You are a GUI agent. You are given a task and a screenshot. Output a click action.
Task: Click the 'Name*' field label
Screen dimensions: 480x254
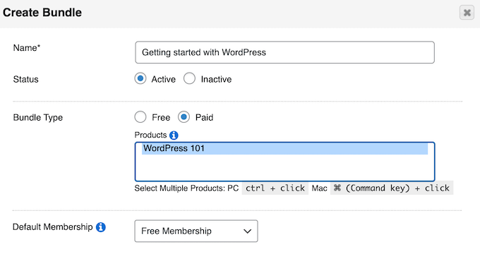(x=27, y=48)
